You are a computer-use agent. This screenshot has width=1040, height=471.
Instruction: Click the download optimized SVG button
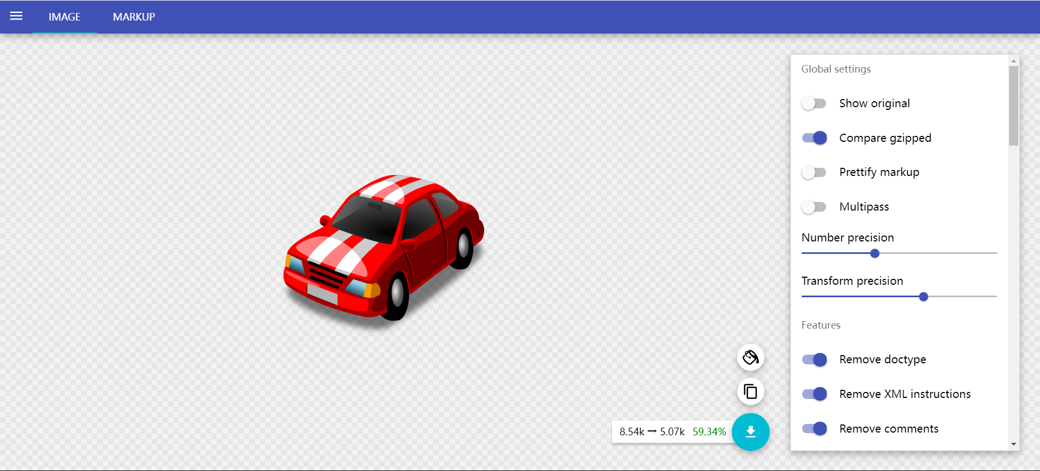click(x=750, y=432)
